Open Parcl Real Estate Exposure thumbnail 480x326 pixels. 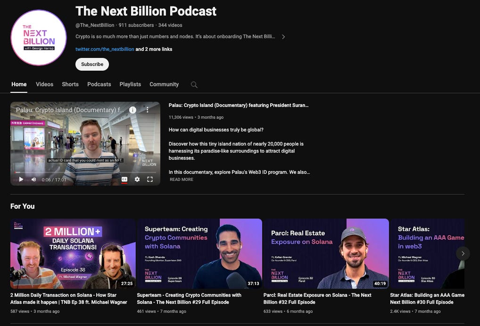click(x=326, y=253)
